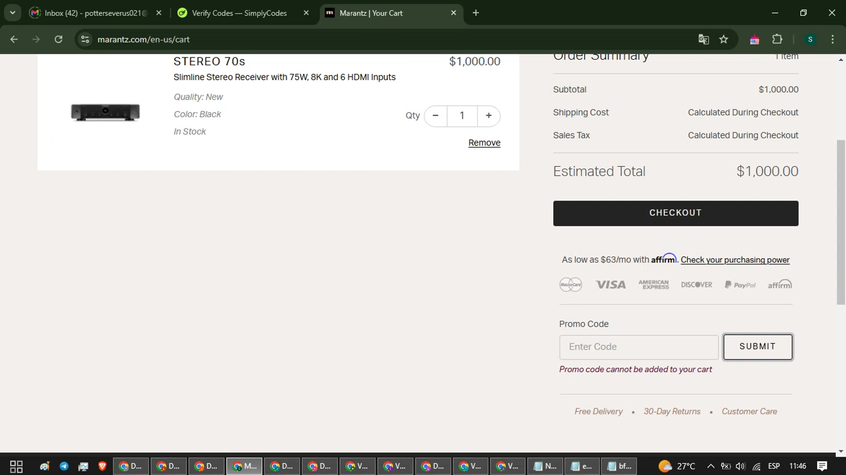The height and width of the screenshot is (475, 846).
Task: Proceed with the CHECKOUT button
Action: coord(676,213)
